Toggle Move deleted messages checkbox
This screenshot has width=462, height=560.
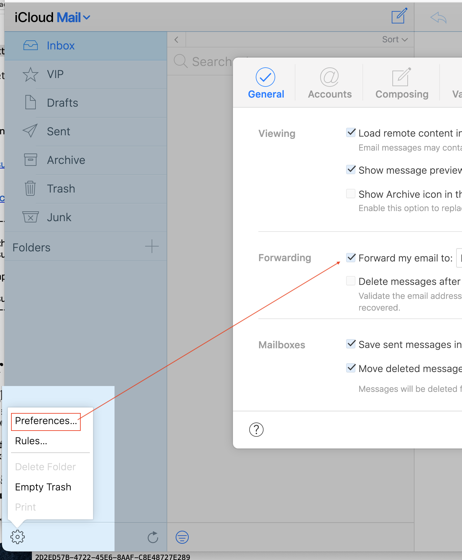click(x=351, y=368)
